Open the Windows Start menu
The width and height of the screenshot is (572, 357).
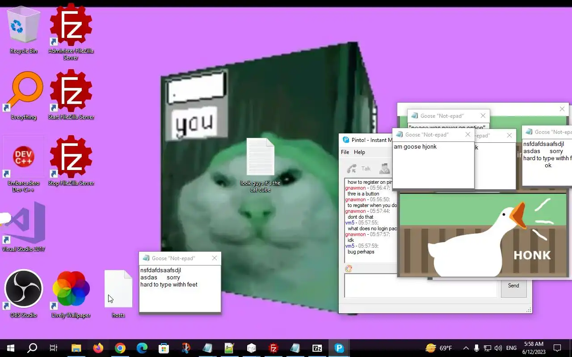coord(11,348)
